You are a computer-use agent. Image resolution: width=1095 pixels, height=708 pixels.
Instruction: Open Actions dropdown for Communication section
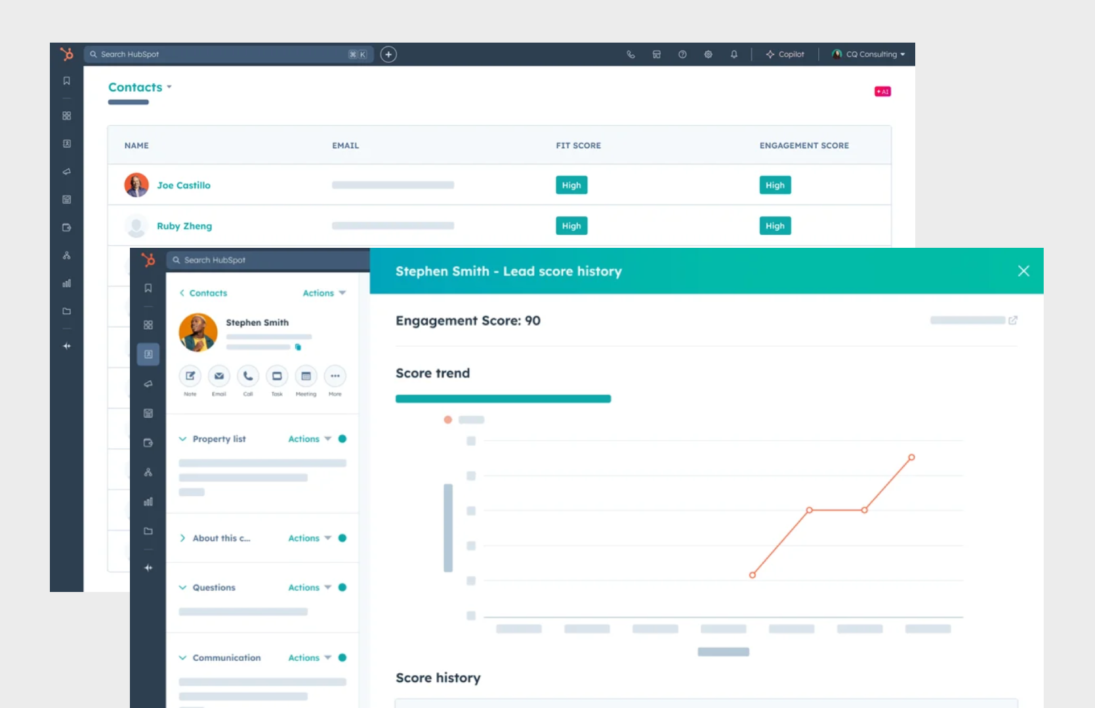[x=310, y=658]
